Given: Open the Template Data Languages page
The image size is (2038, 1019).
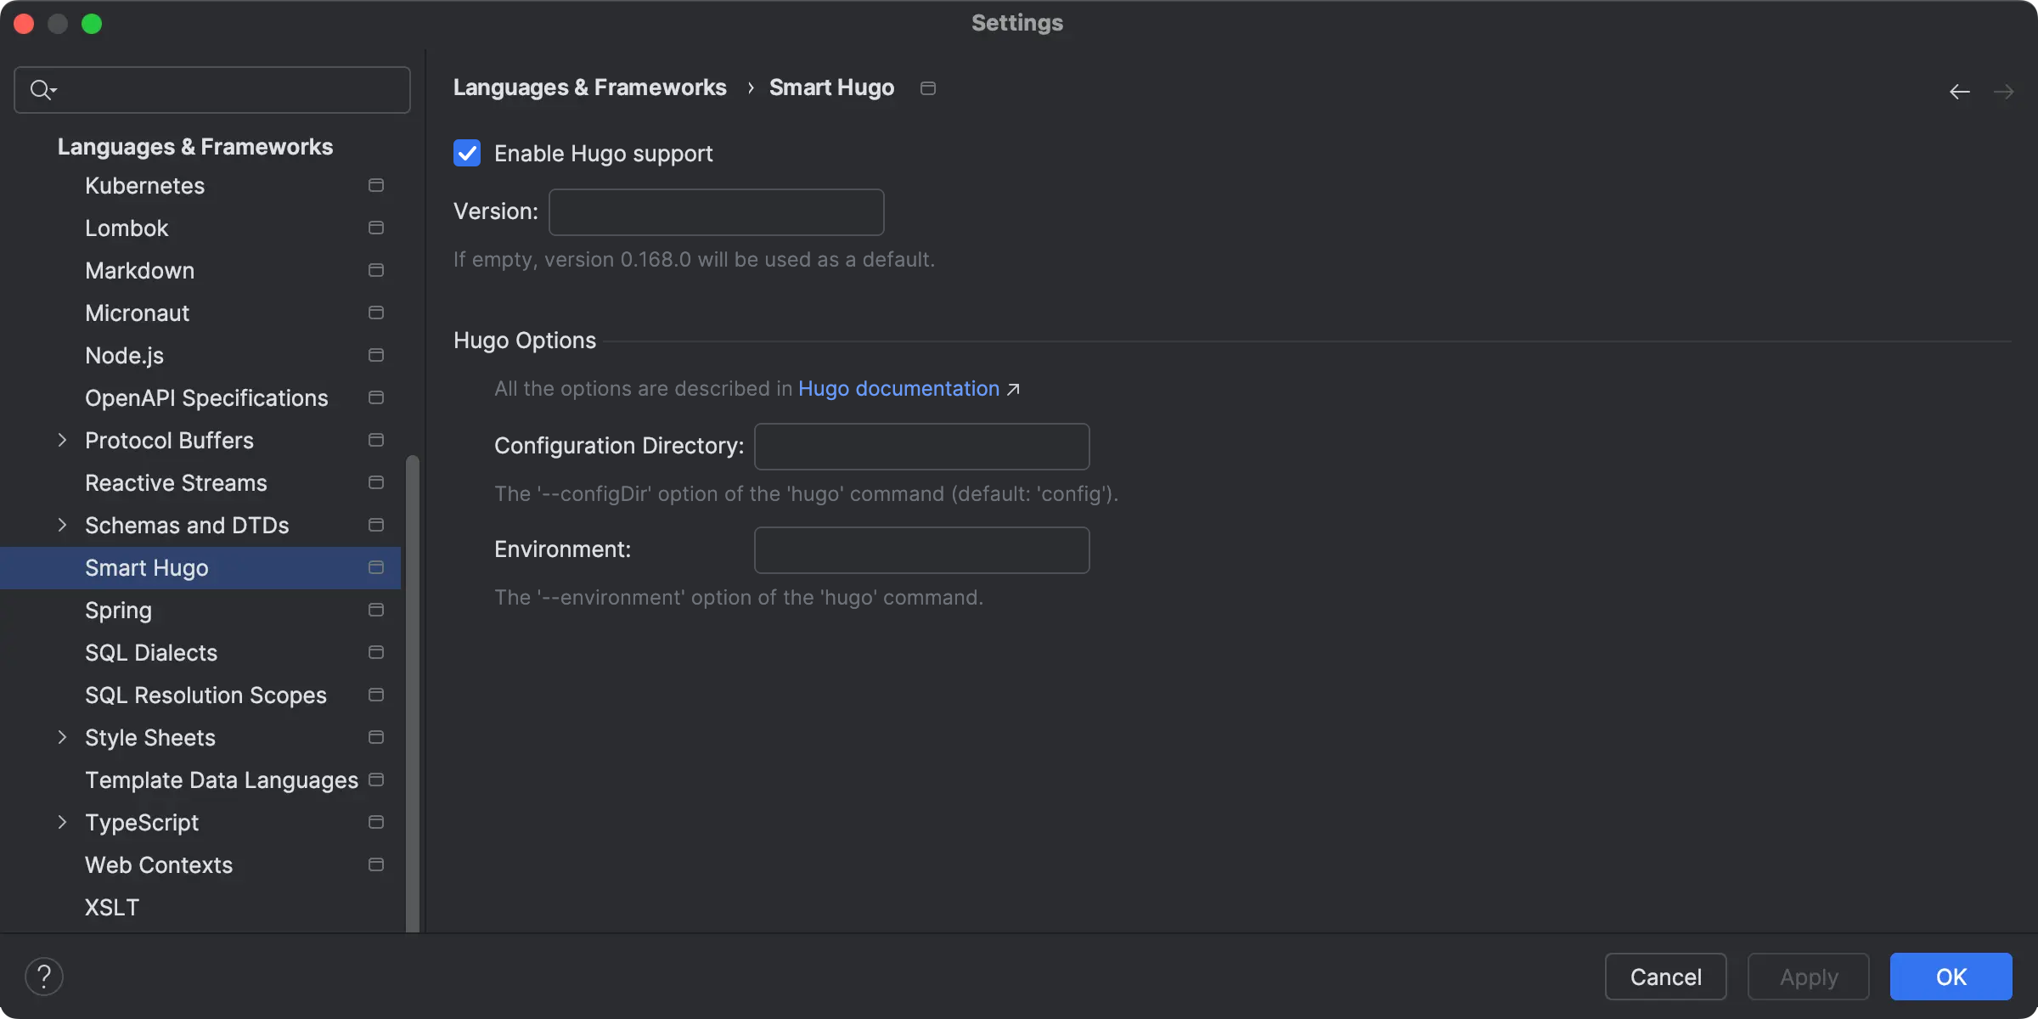Looking at the screenshot, I should [x=200, y=780].
